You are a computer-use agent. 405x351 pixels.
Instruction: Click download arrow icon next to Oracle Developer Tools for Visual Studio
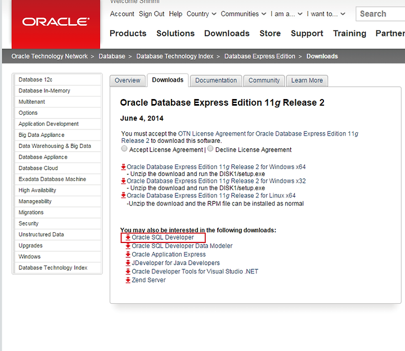128,272
